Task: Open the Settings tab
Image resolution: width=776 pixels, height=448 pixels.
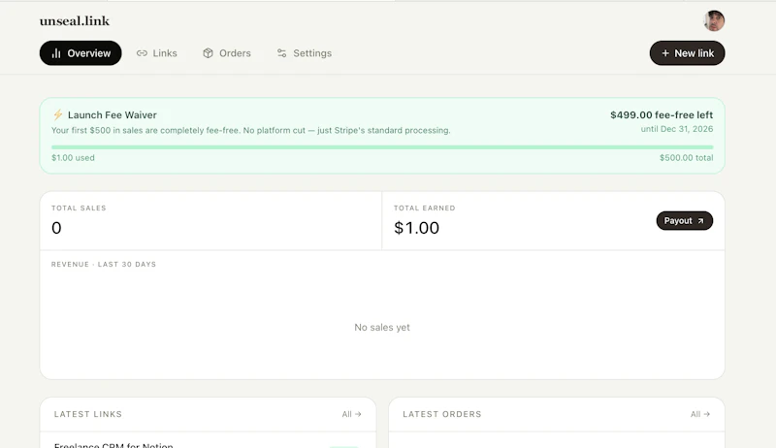Action: 304,53
